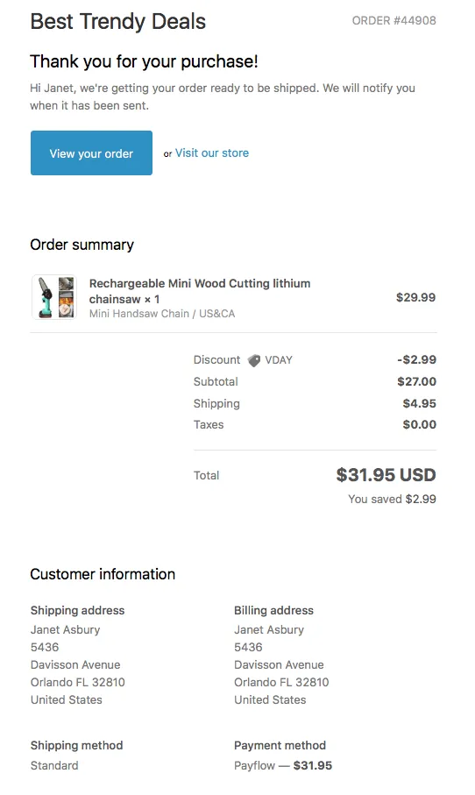Click the View your order button

(x=91, y=153)
